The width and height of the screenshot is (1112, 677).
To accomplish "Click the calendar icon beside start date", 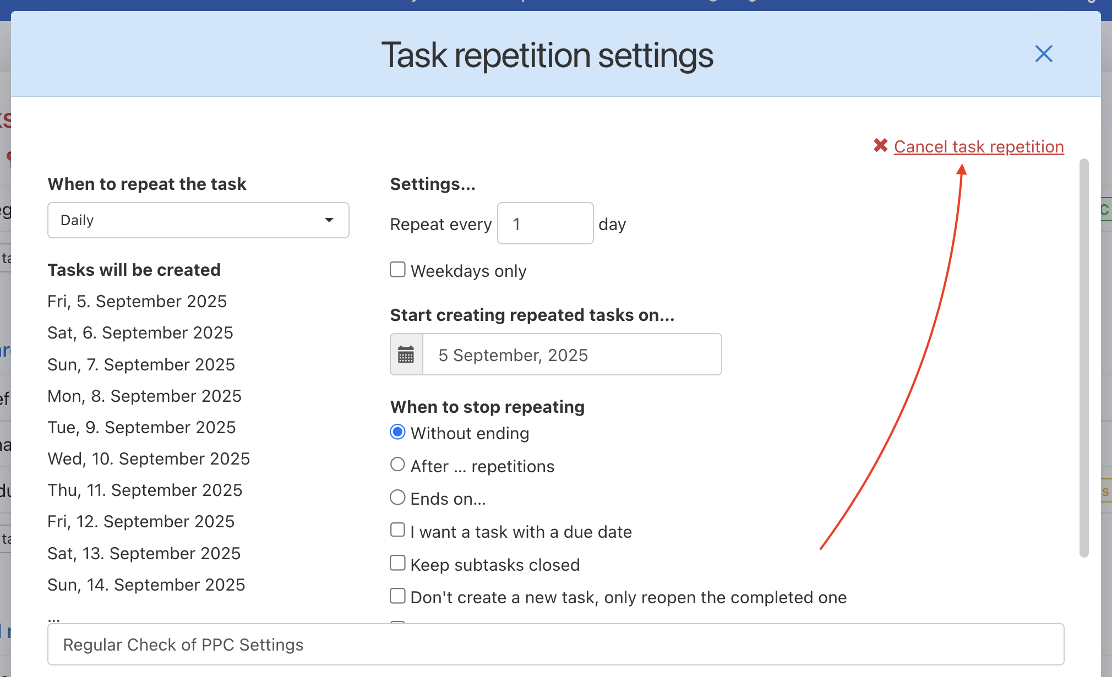I will [x=406, y=354].
